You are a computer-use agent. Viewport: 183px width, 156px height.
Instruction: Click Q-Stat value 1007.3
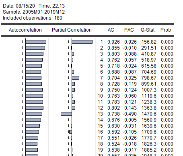[x=149, y=90]
